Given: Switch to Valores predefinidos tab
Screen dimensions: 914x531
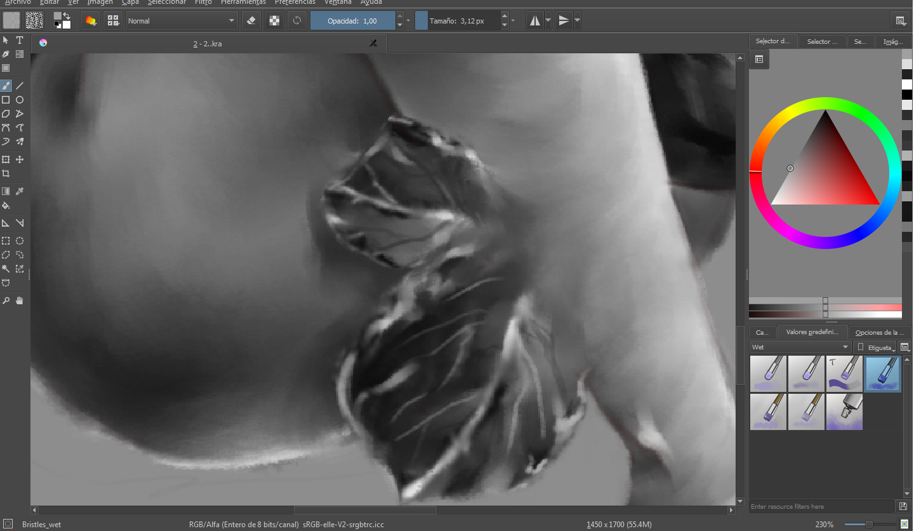Looking at the screenshot, I should click(x=812, y=332).
